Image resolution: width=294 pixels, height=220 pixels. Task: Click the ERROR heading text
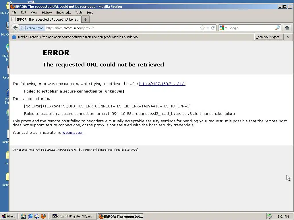pos(56,53)
